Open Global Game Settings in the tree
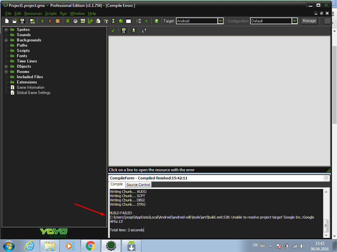This screenshot has height=252, width=337. [34, 93]
